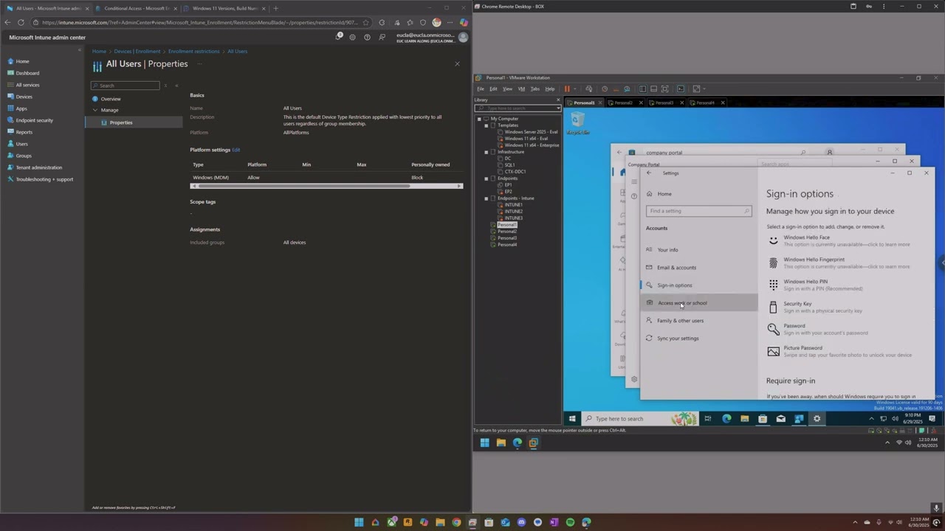Open Intune notifications bell icon

coord(339,36)
